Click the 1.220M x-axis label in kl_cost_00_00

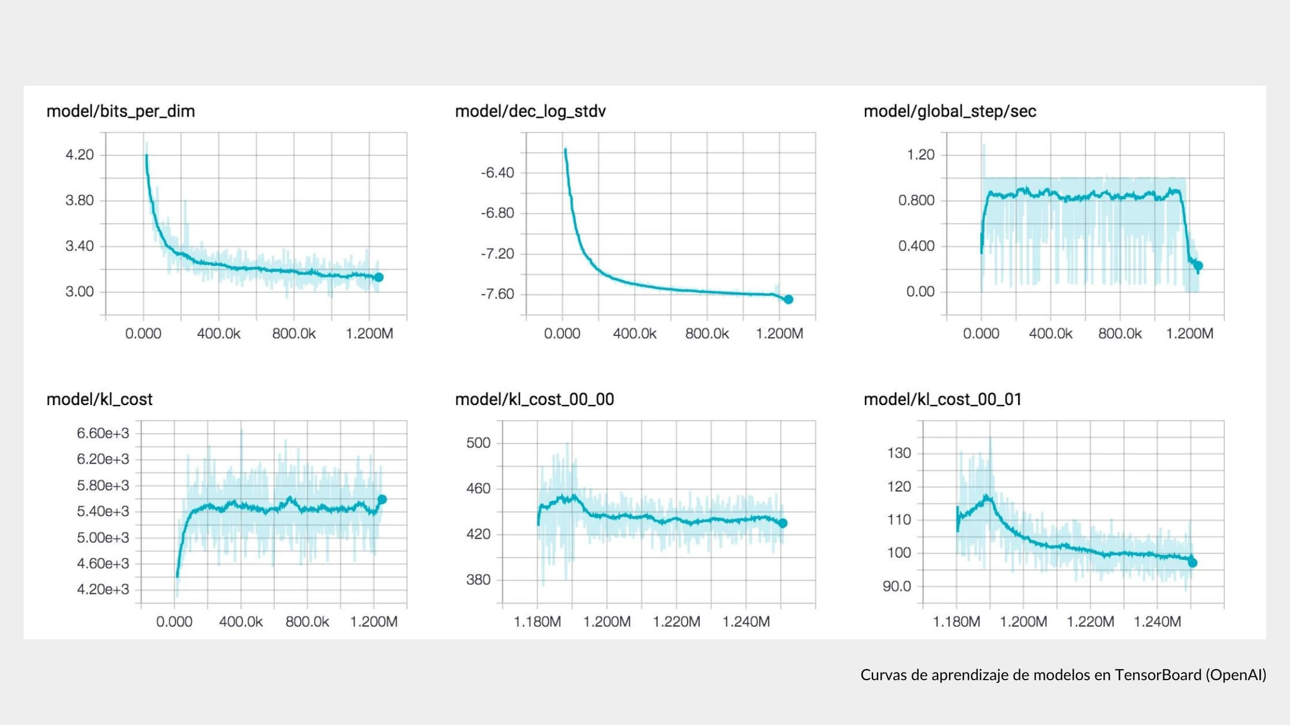click(677, 622)
